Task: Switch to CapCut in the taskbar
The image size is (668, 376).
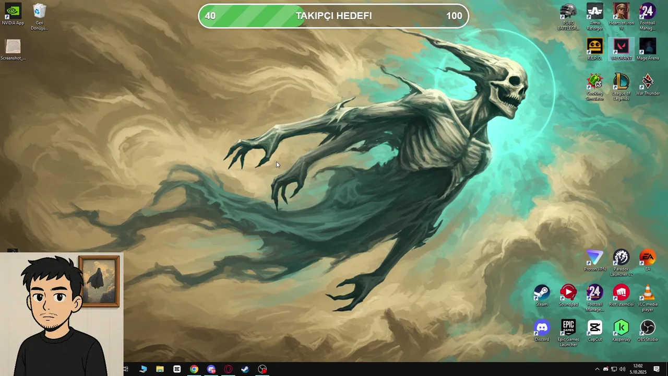Action: [177, 369]
